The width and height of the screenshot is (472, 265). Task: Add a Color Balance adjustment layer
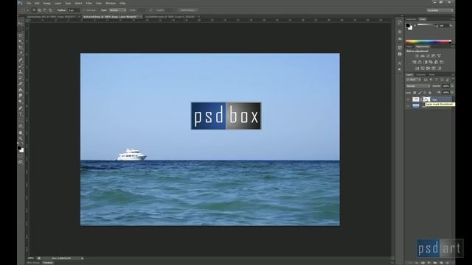click(420, 62)
